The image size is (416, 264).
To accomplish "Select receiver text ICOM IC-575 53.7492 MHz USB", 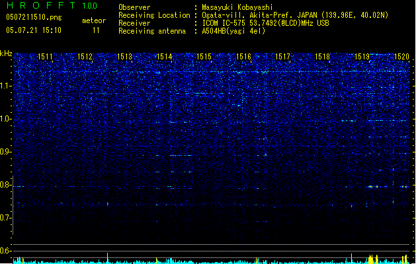I will (x=266, y=23).
